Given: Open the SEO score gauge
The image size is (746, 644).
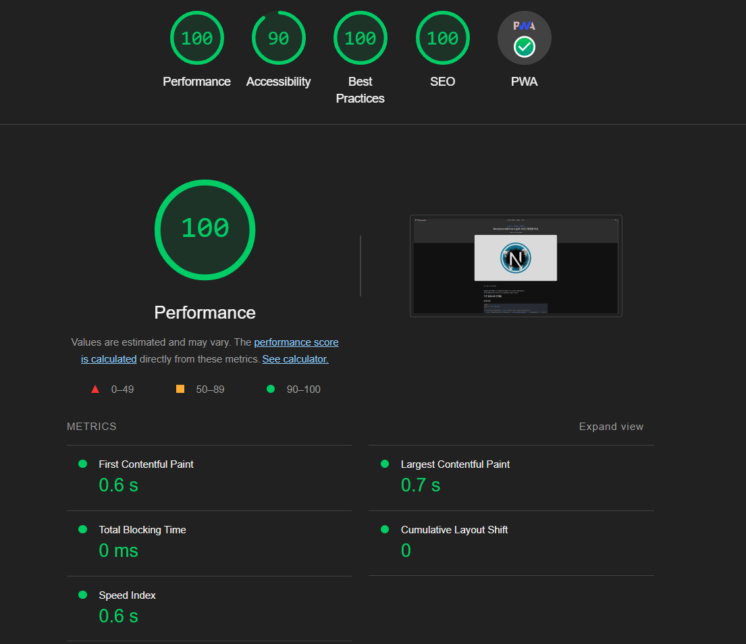Looking at the screenshot, I should (442, 38).
